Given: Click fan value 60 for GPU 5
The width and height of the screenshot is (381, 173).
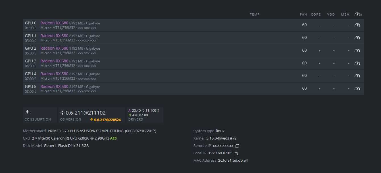Looking at the screenshot, I should coord(304,88).
